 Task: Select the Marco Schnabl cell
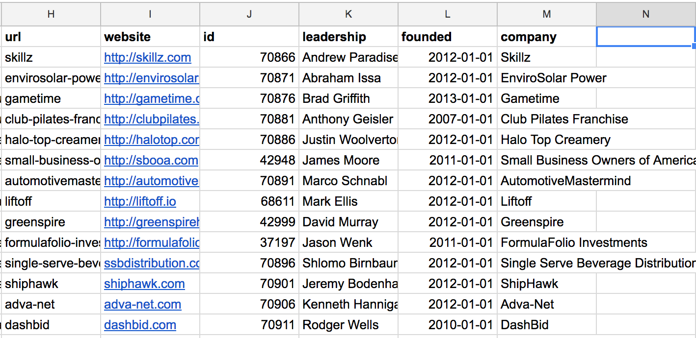(348, 181)
